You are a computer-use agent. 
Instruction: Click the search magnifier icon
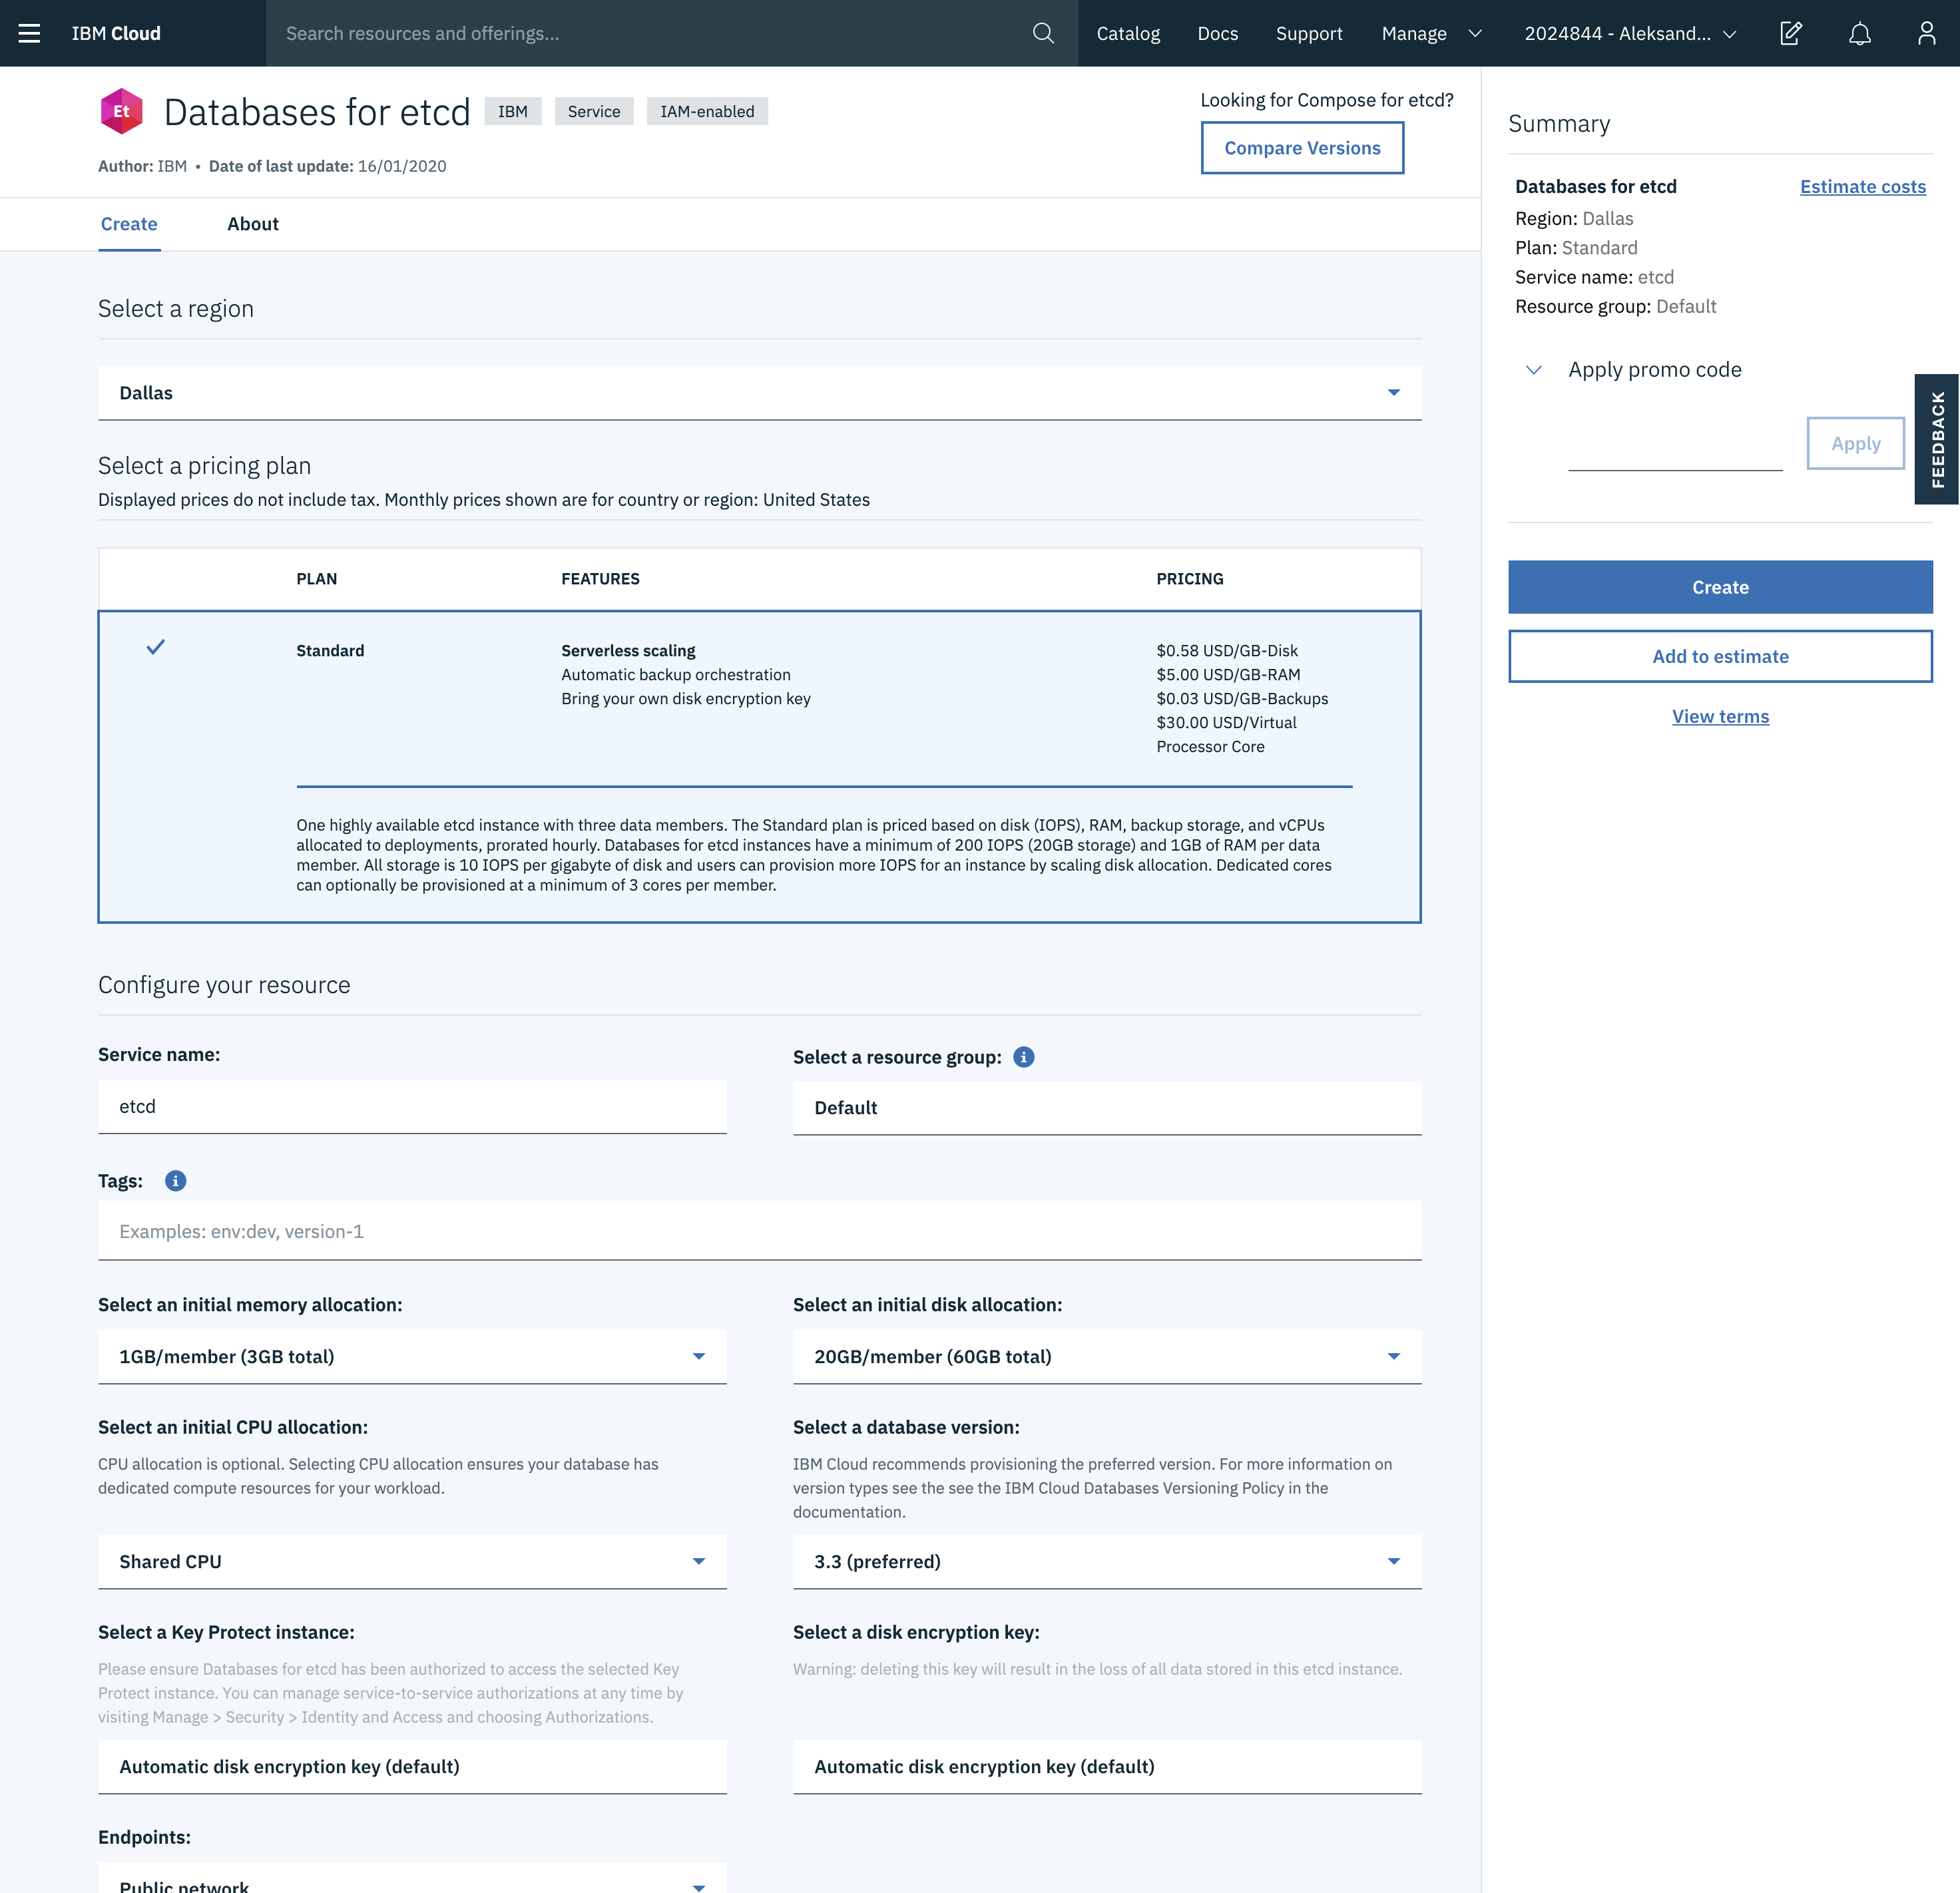pos(1043,33)
